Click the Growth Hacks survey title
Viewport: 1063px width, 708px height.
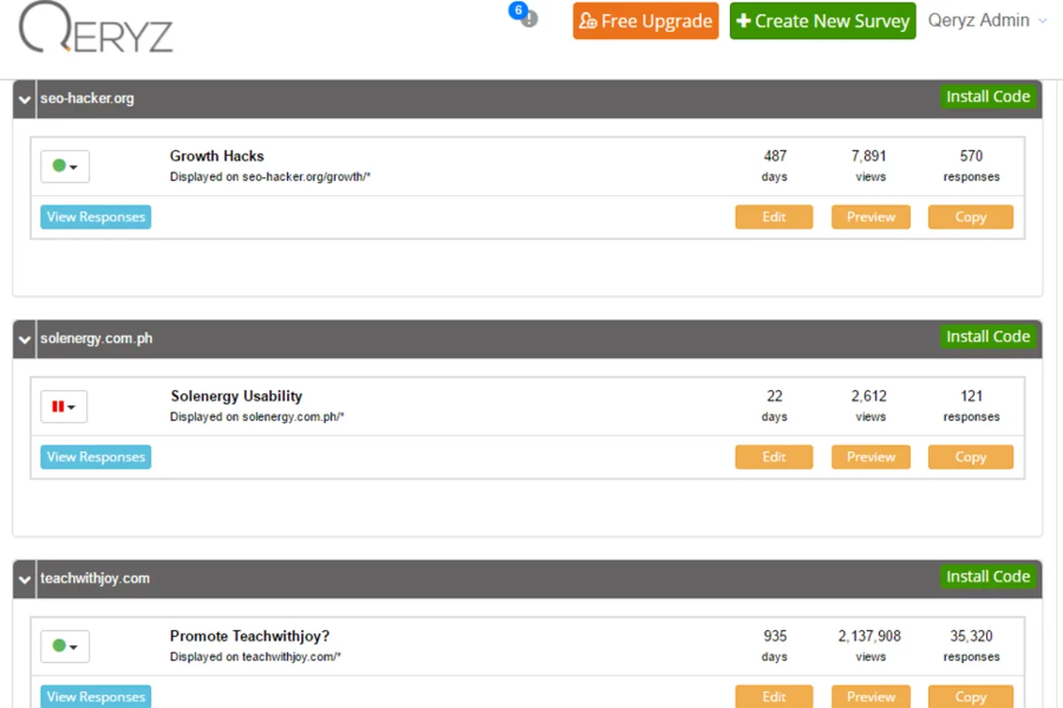[x=217, y=156]
